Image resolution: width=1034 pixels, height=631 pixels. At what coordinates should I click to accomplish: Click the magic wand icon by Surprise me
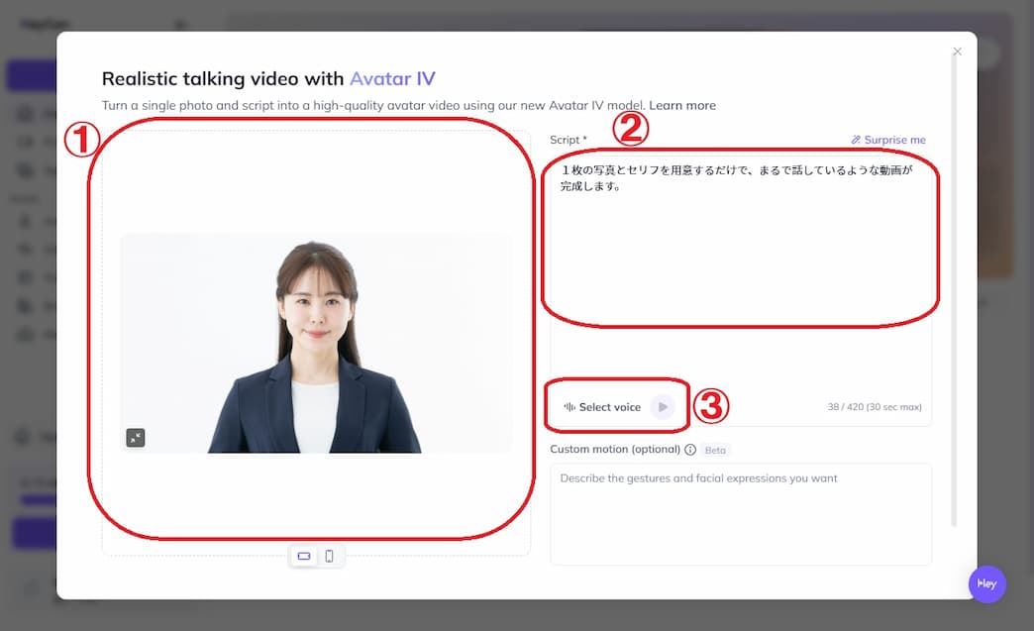(x=856, y=141)
